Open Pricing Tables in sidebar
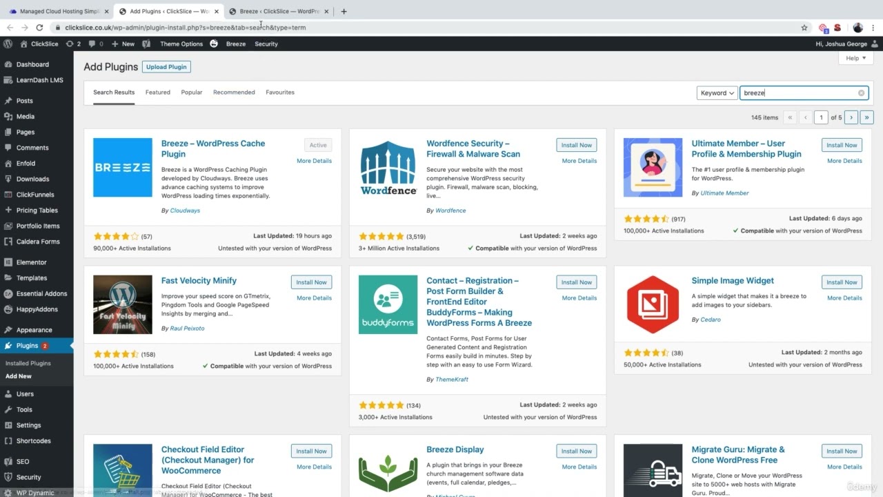883x497 pixels. point(37,211)
